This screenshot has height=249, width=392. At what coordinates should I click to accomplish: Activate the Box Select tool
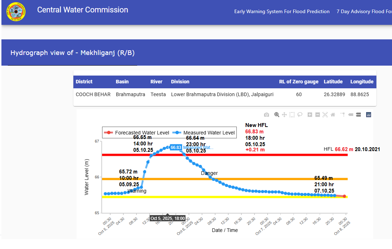[292, 115]
